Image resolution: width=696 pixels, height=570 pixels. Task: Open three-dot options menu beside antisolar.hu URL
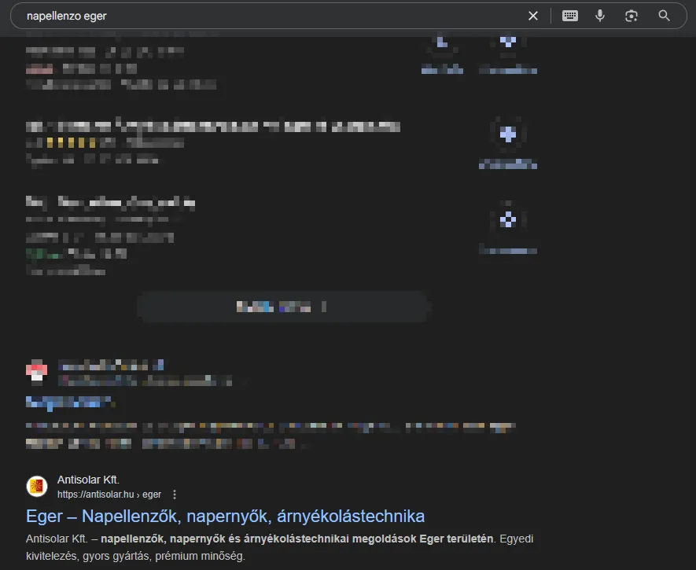click(175, 495)
